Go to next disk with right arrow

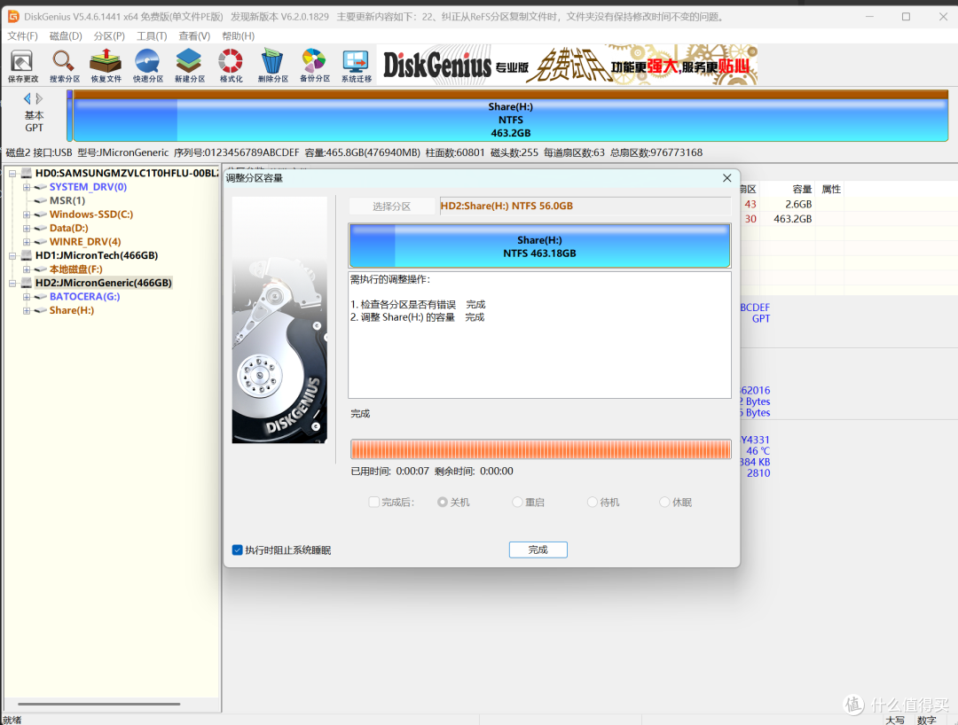pos(39,98)
